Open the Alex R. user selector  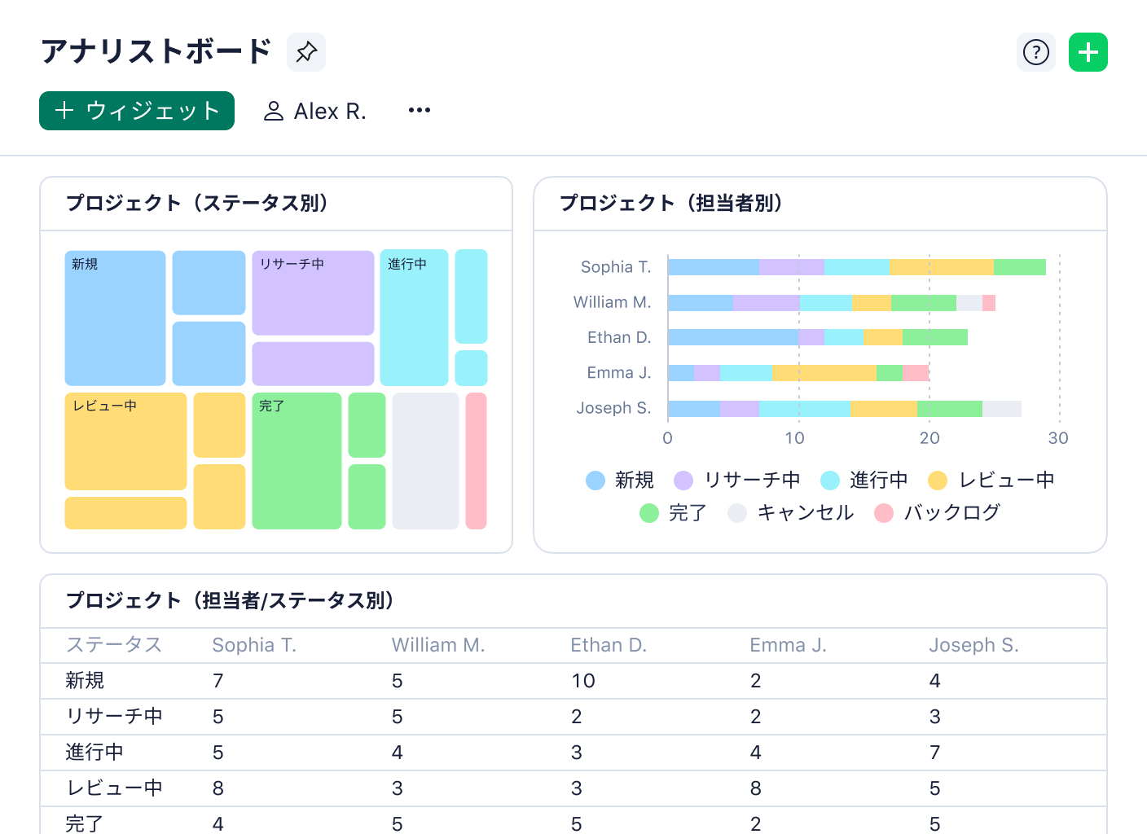pyautogui.click(x=314, y=111)
